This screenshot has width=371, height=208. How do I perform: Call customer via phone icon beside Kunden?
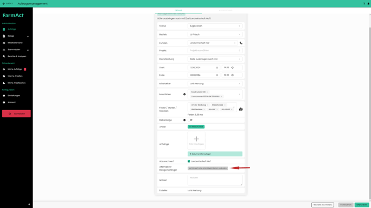point(241,43)
